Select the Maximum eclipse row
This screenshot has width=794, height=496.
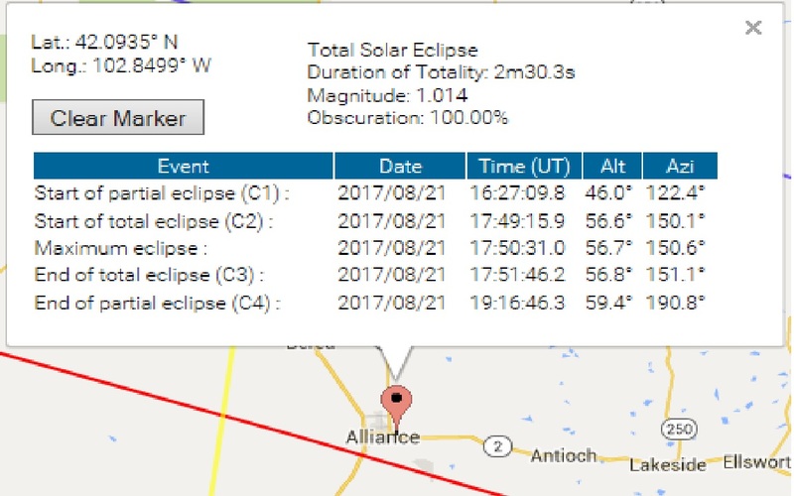[x=375, y=248]
